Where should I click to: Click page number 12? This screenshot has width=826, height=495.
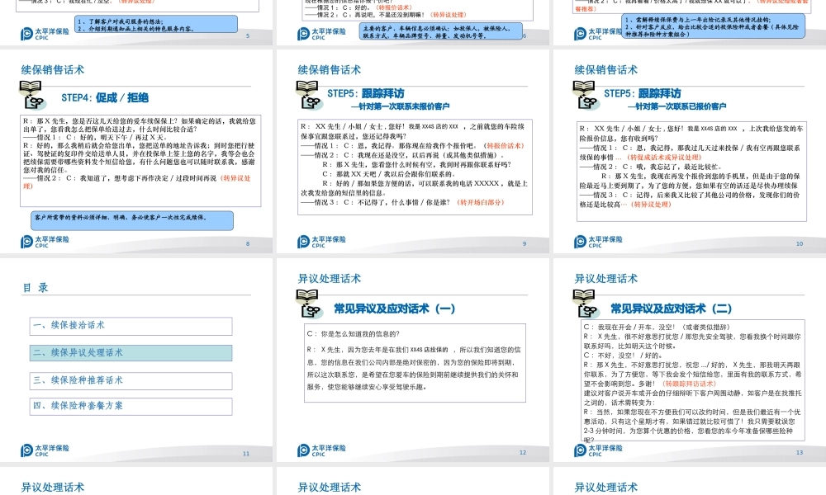point(523,453)
